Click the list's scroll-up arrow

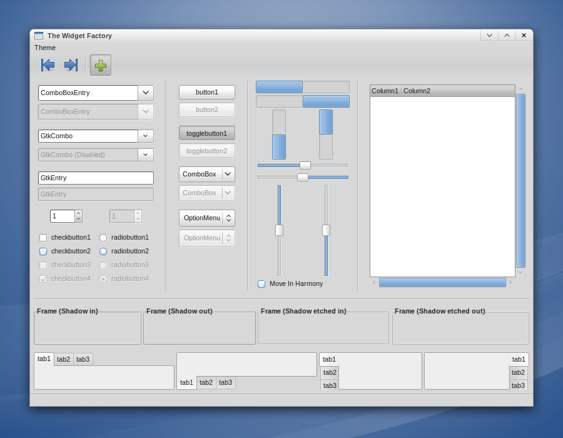[520, 89]
